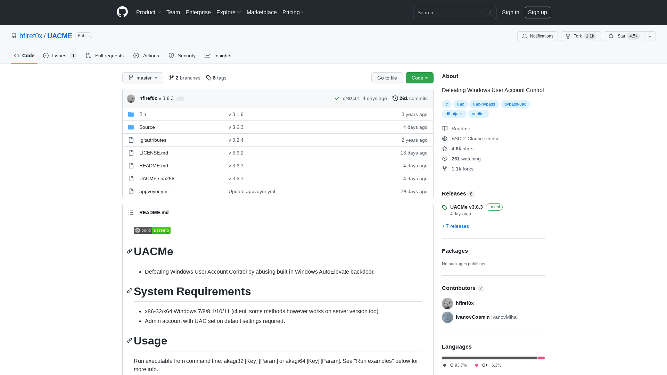The image size is (667, 375).
Task: Click the C++ pink language bar segment
Action: pyautogui.click(x=541, y=358)
